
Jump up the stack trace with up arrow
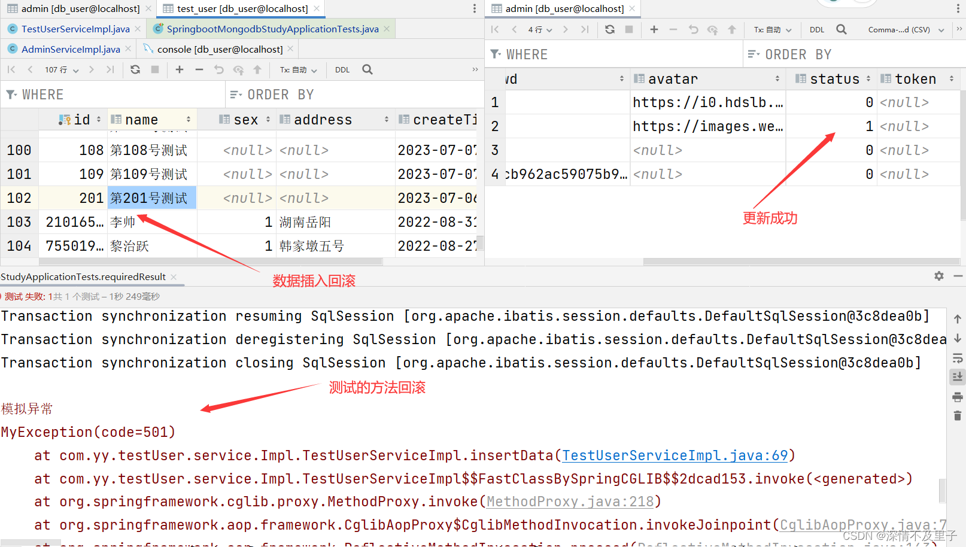click(x=958, y=319)
